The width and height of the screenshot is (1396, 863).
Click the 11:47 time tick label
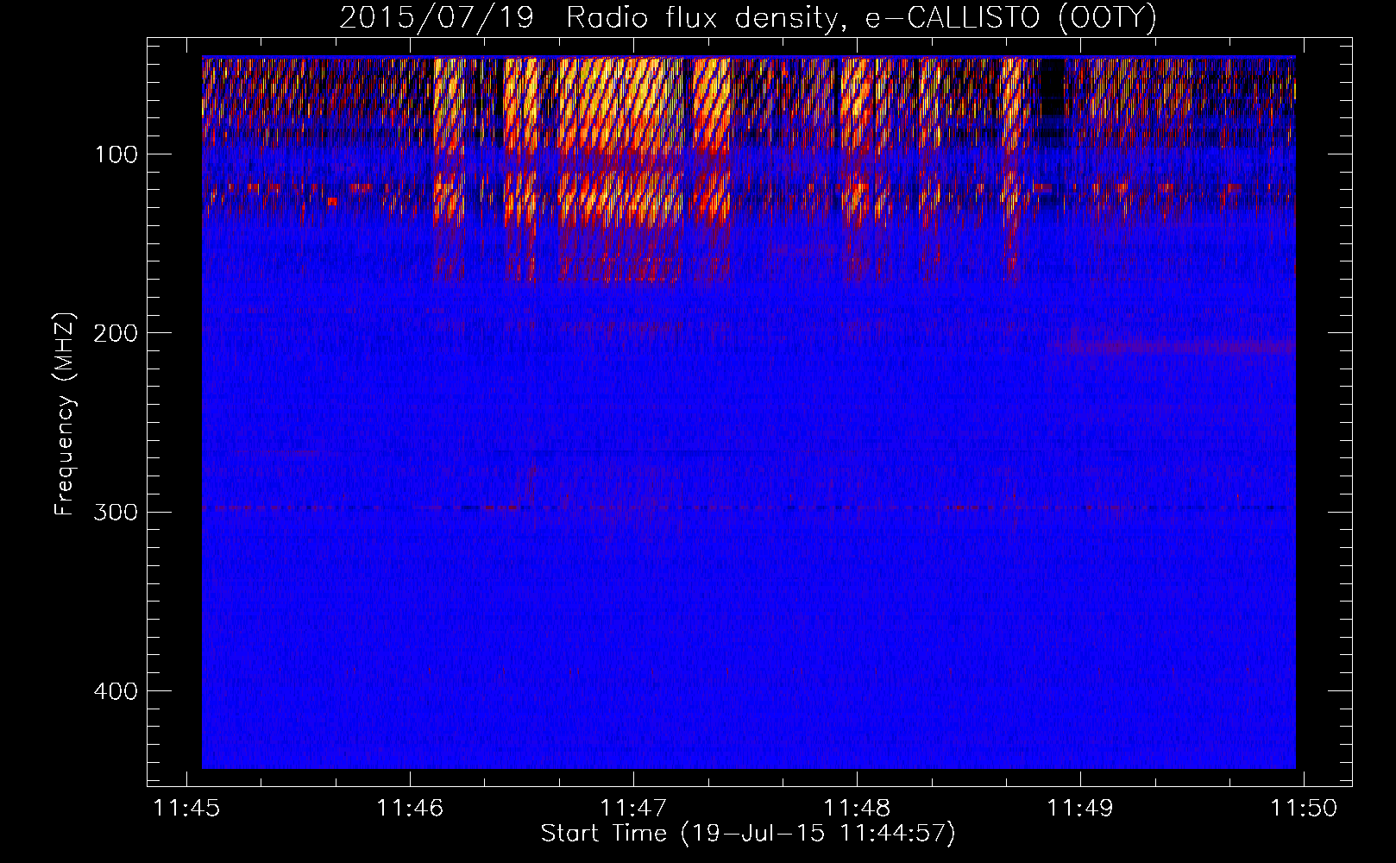tap(633, 808)
